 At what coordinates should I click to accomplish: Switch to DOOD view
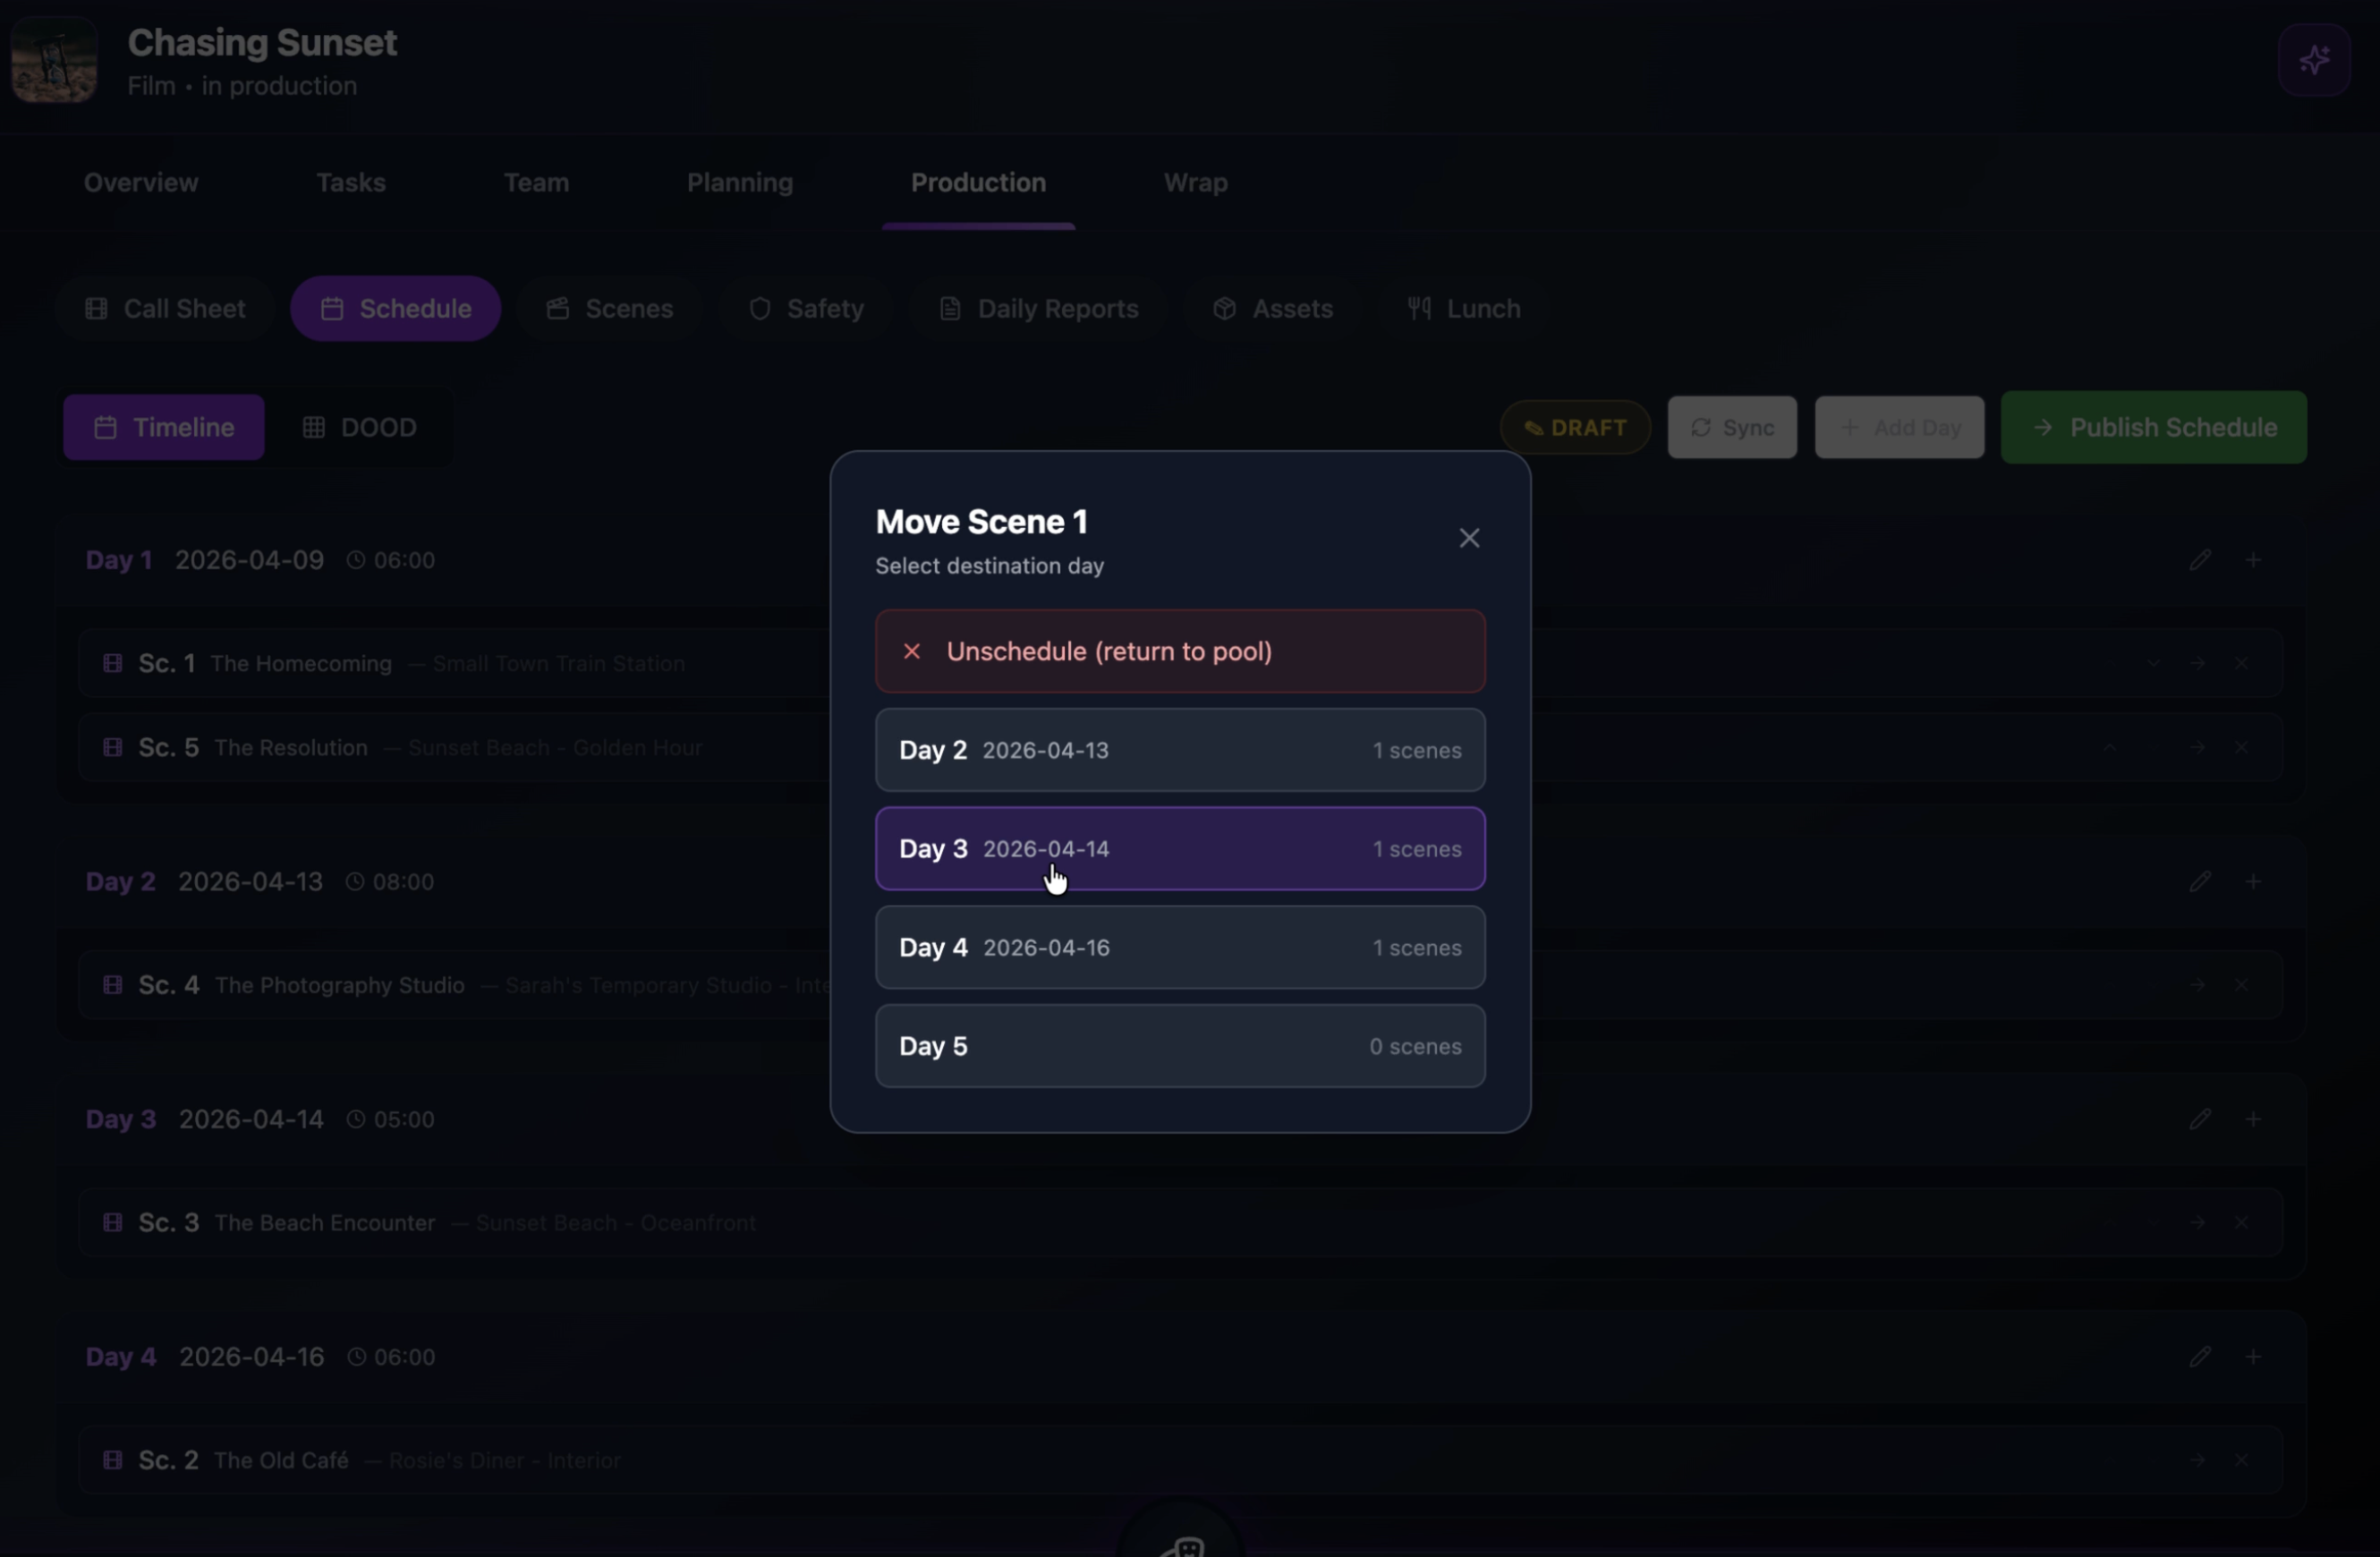360,428
